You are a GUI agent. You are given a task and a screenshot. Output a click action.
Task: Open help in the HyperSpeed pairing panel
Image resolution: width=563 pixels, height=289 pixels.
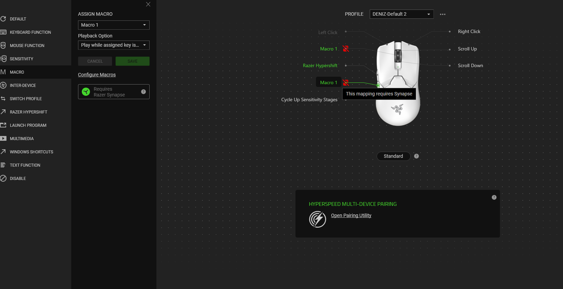pyautogui.click(x=494, y=197)
